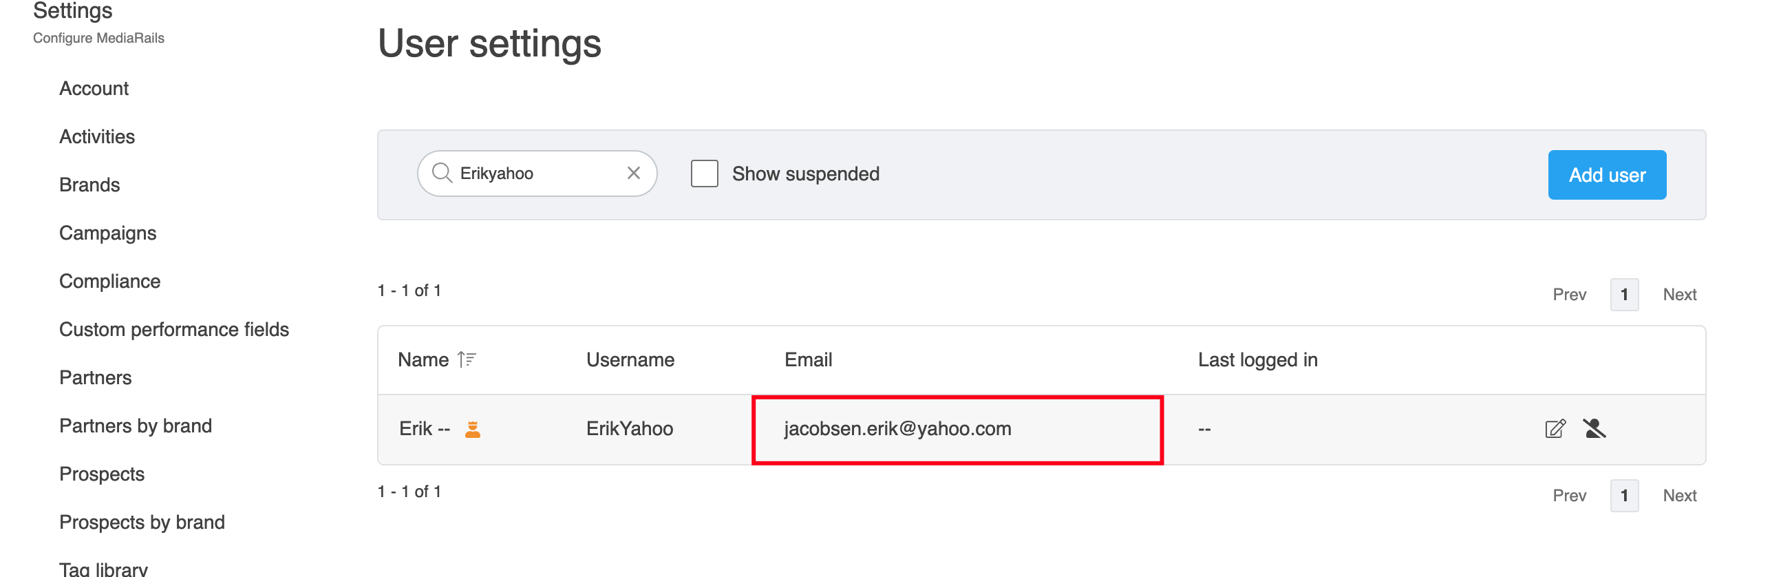The image size is (1781, 577).
Task: Clear the search field with the X icon
Action: click(633, 173)
